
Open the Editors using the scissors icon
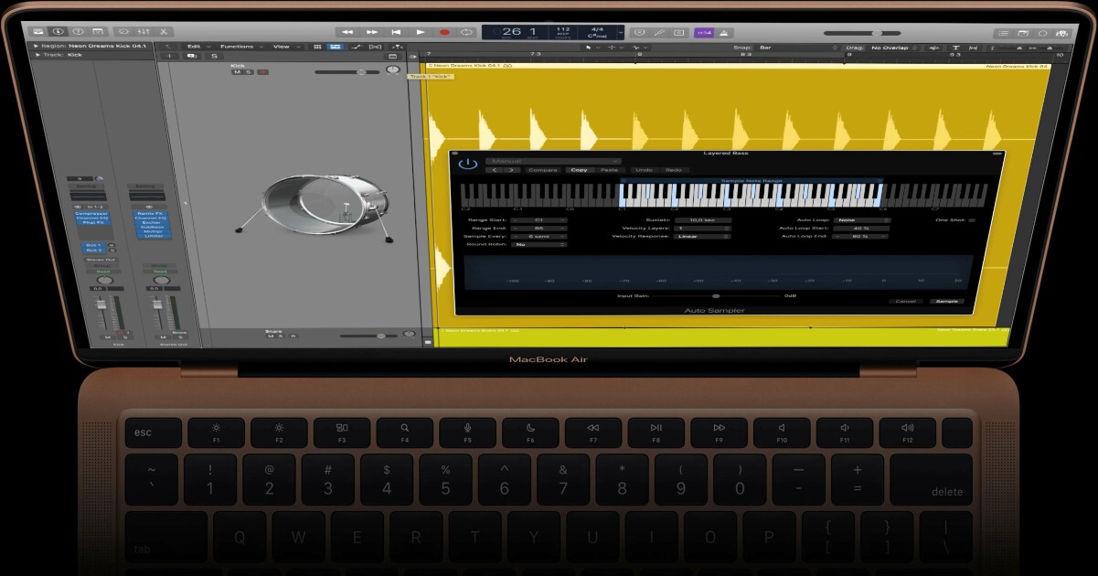tap(165, 32)
